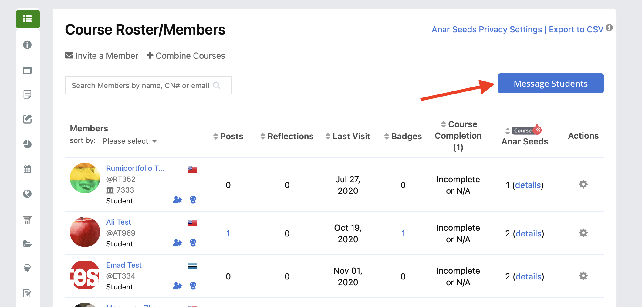Open actions gear for Emad Test
Viewport: 642px width, 307px height.
[583, 276]
